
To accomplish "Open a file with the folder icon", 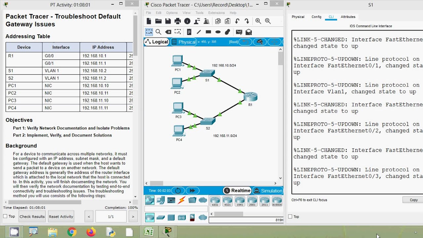I will (158, 21).
